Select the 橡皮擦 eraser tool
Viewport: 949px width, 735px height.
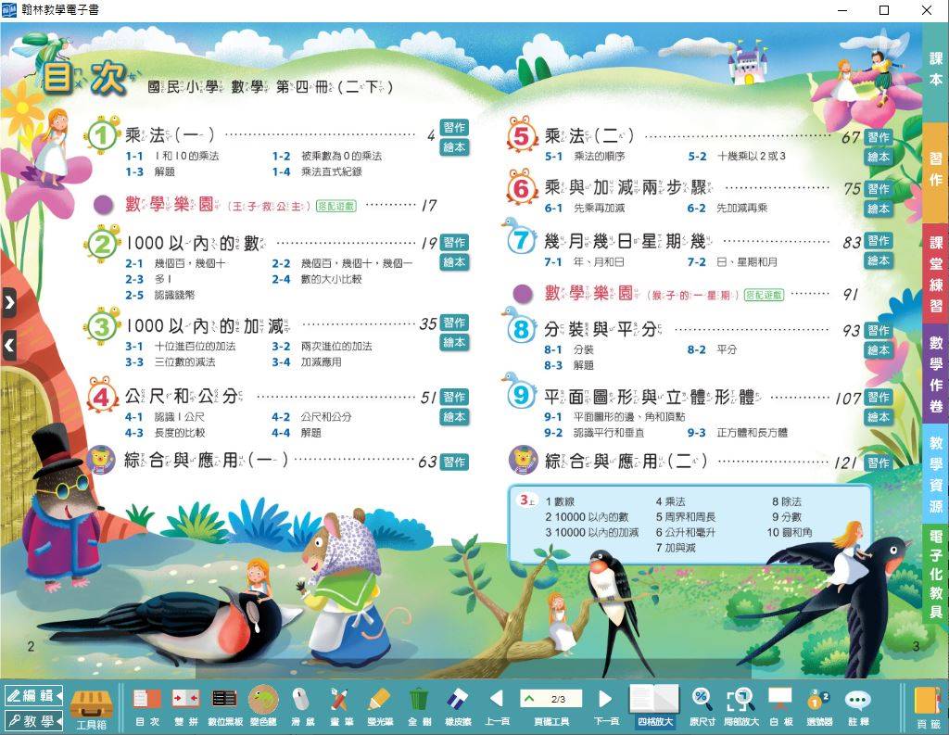coord(458,707)
